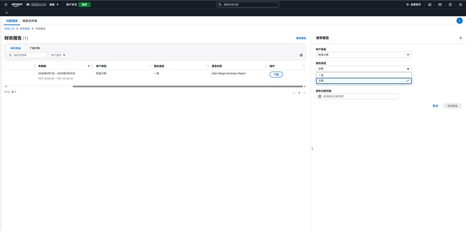Collapse the 报告类型 dropdown showing 交易
Screen dimensions: 466x231
point(364,68)
